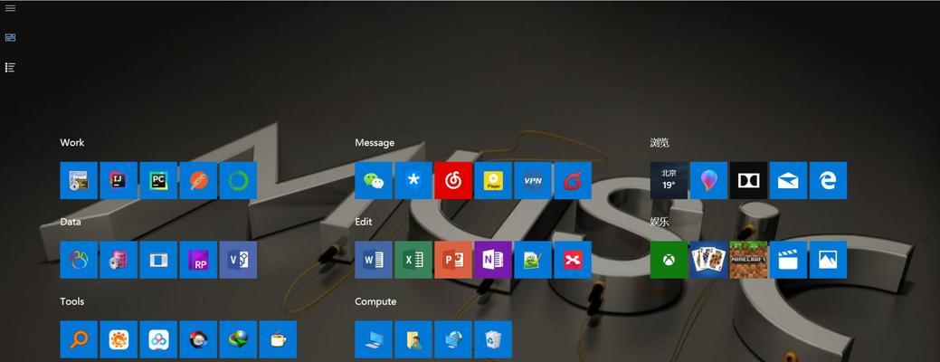The image size is (940, 362).
Task: Open the Movies & TV tile
Action: (x=788, y=260)
